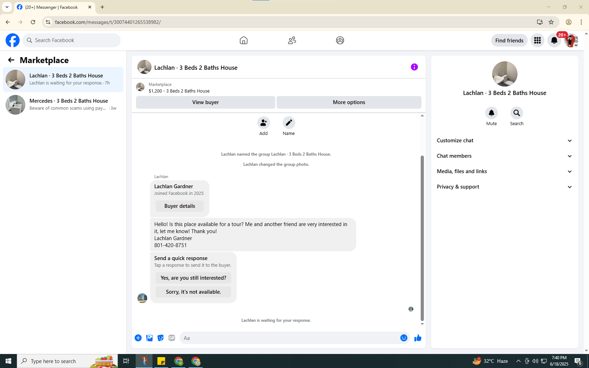
Task: Open the Facebook home logo
Action: click(x=13, y=40)
